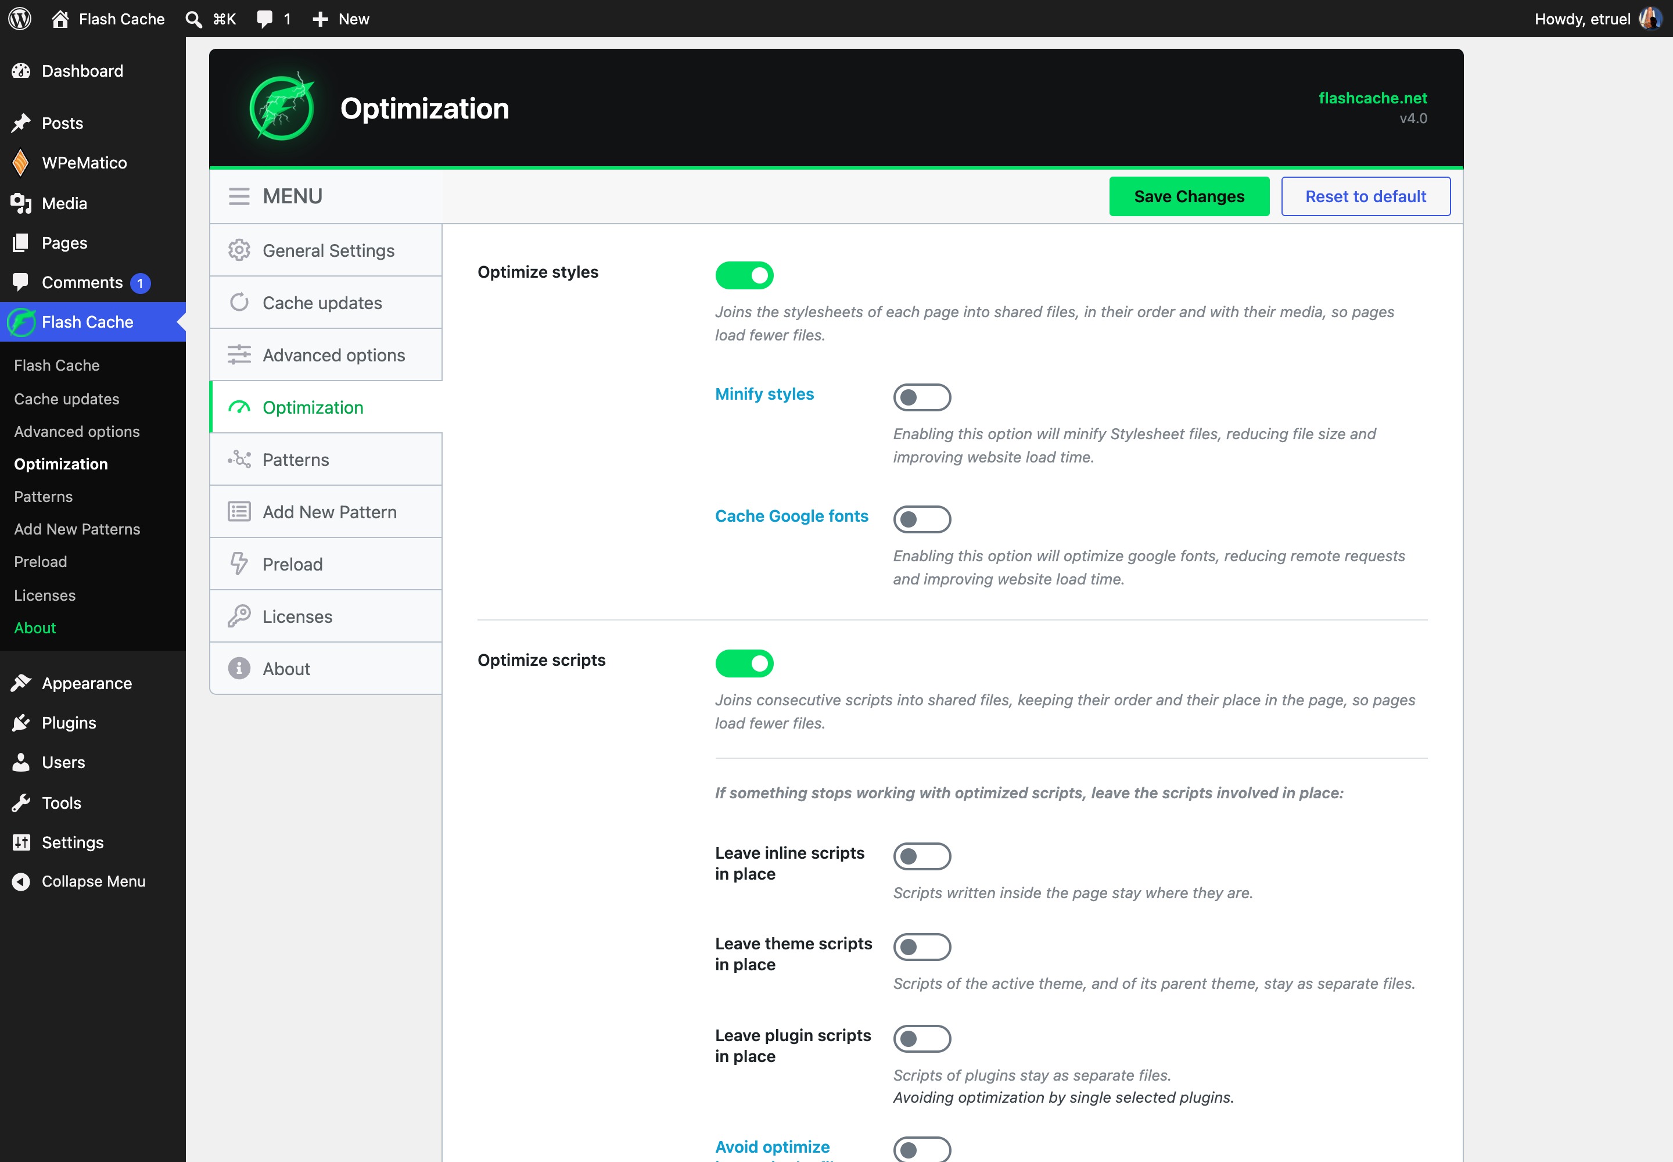This screenshot has height=1162, width=1673.
Task: Click the Save Changes button
Action: tap(1189, 196)
